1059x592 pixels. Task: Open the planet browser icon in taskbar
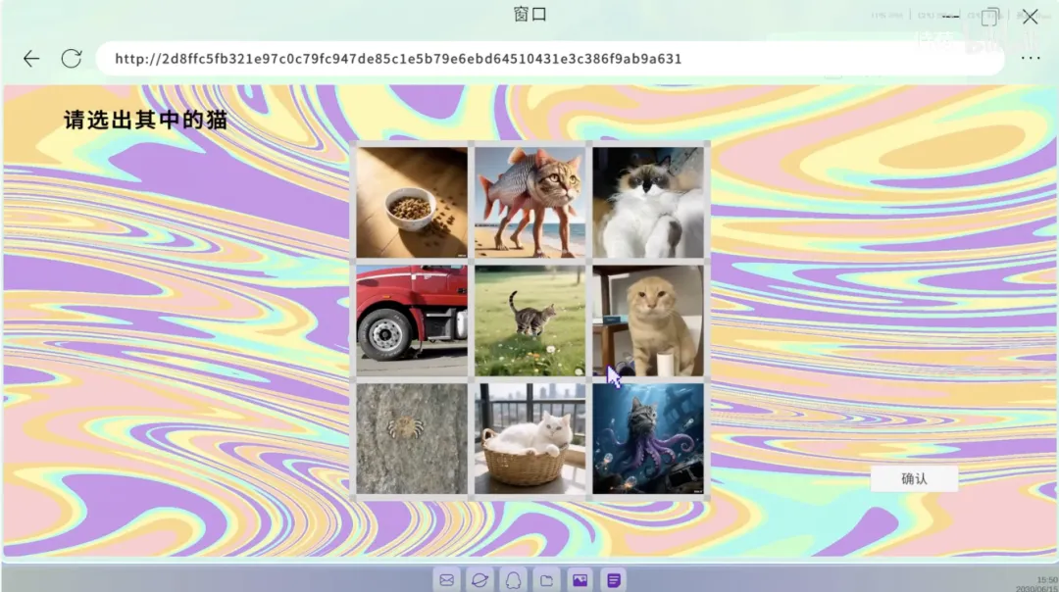(479, 580)
